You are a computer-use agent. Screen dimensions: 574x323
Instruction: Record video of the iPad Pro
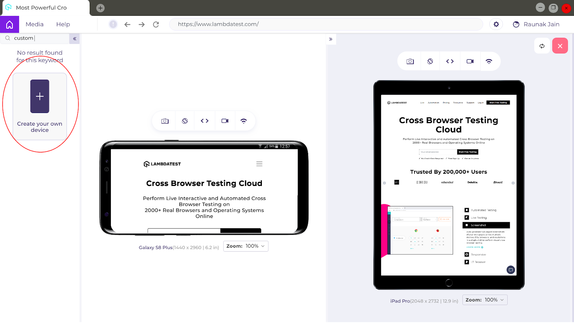pyautogui.click(x=470, y=61)
